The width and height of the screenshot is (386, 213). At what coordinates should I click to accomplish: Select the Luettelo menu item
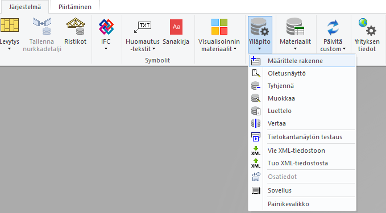click(302, 111)
